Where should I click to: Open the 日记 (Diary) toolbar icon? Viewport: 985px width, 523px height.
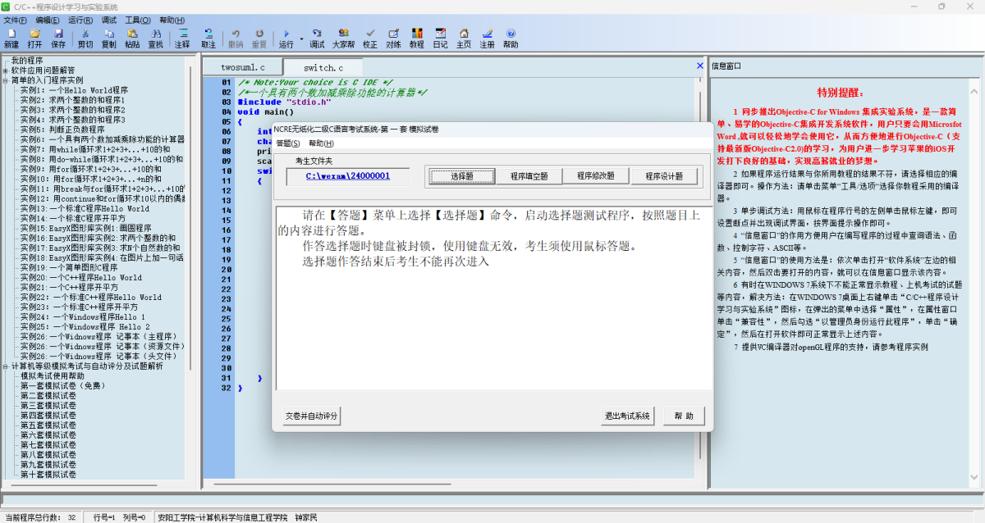pos(441,38)
